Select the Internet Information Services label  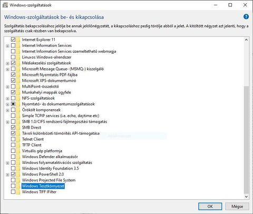(47, 45)
